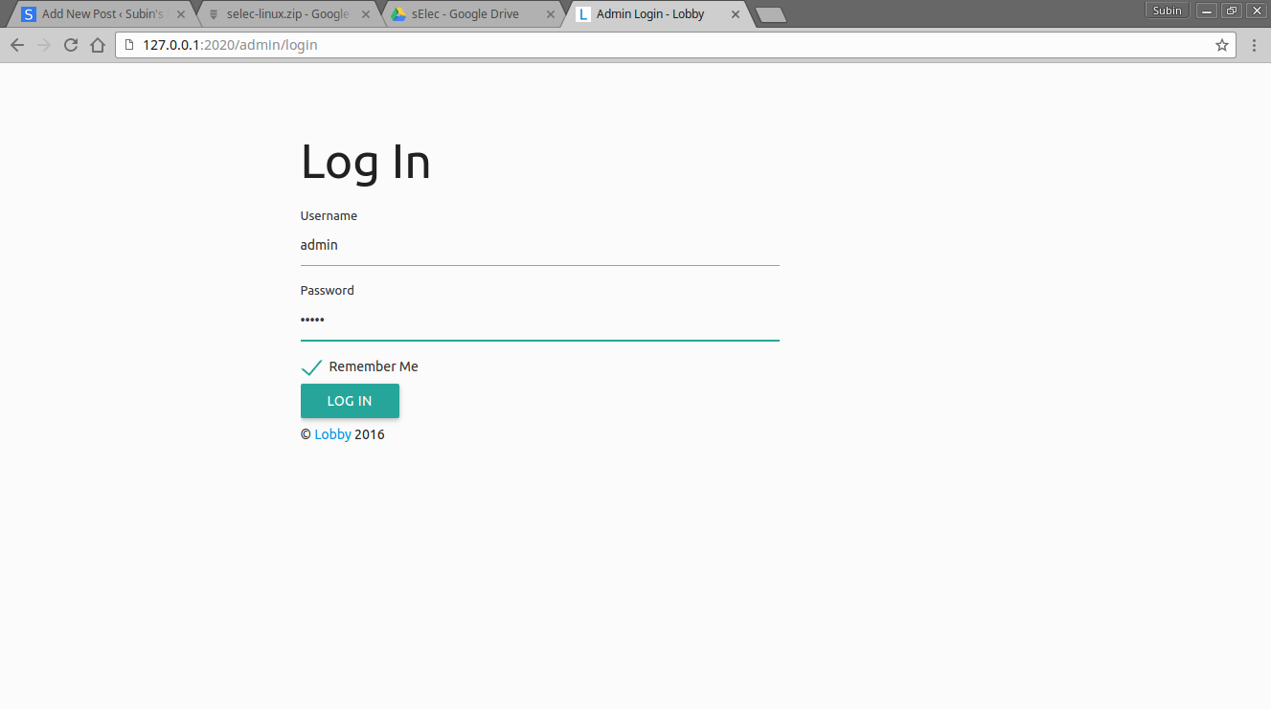Open the Chrome three-dot menu

coord(1254,45)
